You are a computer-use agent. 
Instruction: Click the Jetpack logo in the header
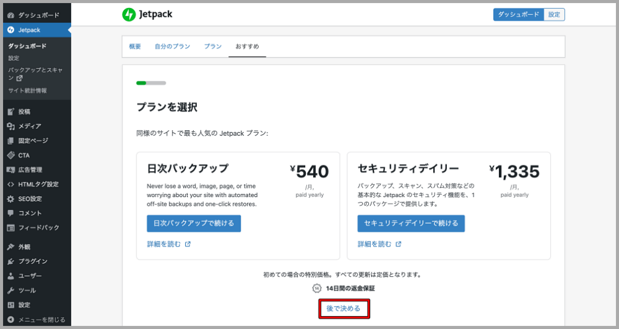(x=147, y=14)
